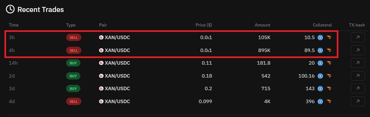This screenshot has width=370, height=117.
Task: Open TX hash link for 14h trade
Action: tap(358, 63)
